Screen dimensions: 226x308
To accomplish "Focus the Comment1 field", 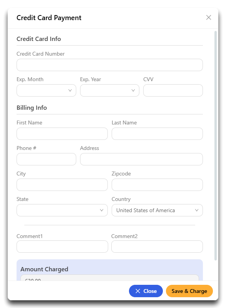I will point(62,247).
